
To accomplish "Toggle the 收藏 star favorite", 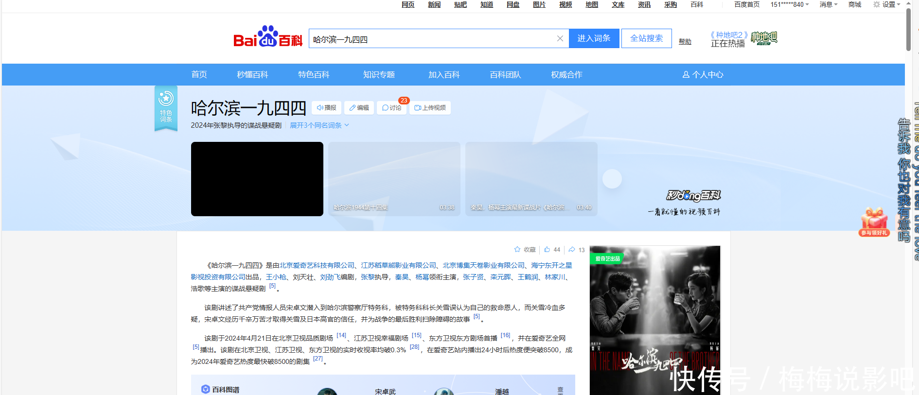I will tap(517, 250).
